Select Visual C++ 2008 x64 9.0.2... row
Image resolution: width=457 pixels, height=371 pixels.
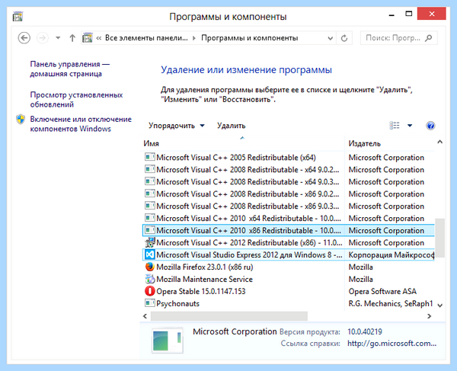point(288,170)
